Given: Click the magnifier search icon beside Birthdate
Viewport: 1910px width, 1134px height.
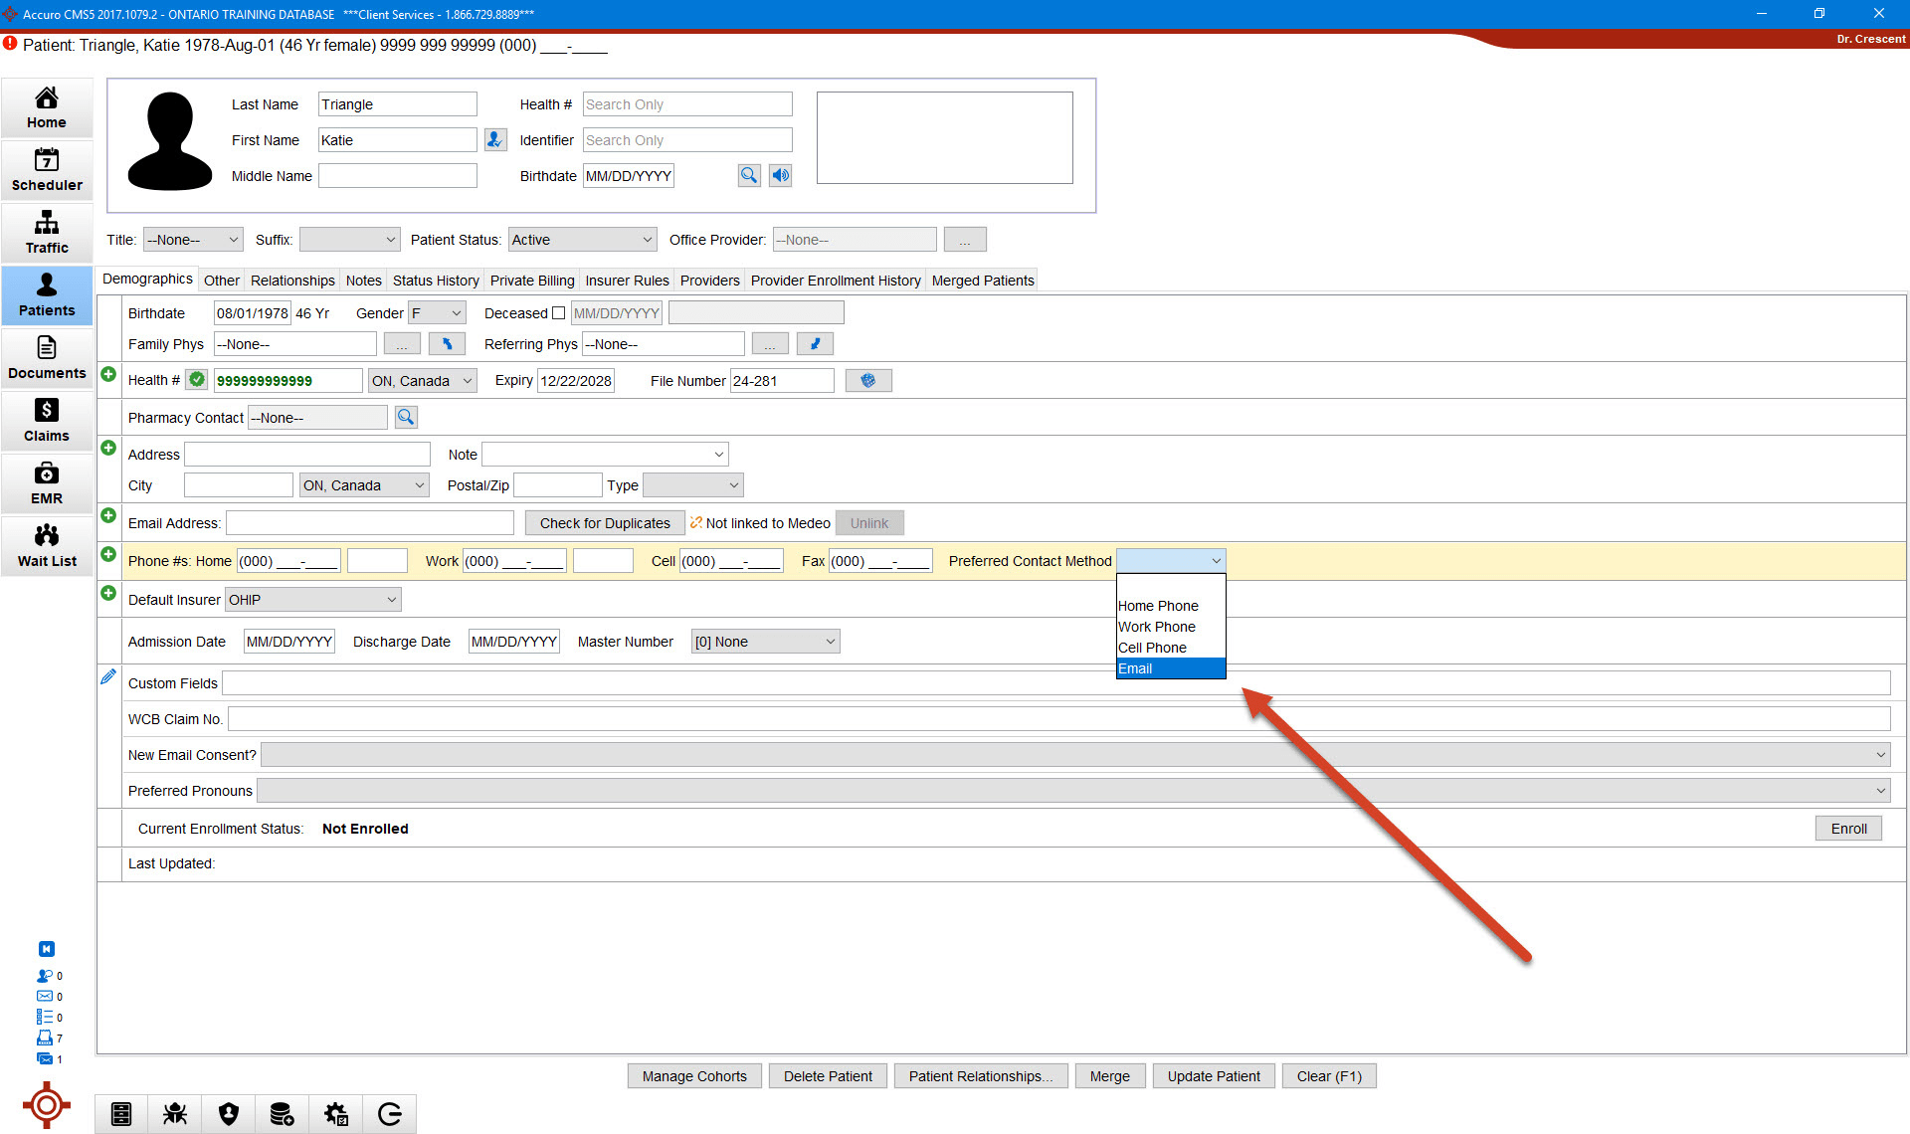Looking at the screenshot, I should click(x=748, y=176).
